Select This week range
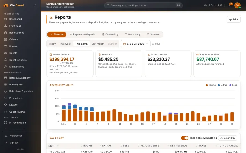Screen dimensions: 246x153 65,44
